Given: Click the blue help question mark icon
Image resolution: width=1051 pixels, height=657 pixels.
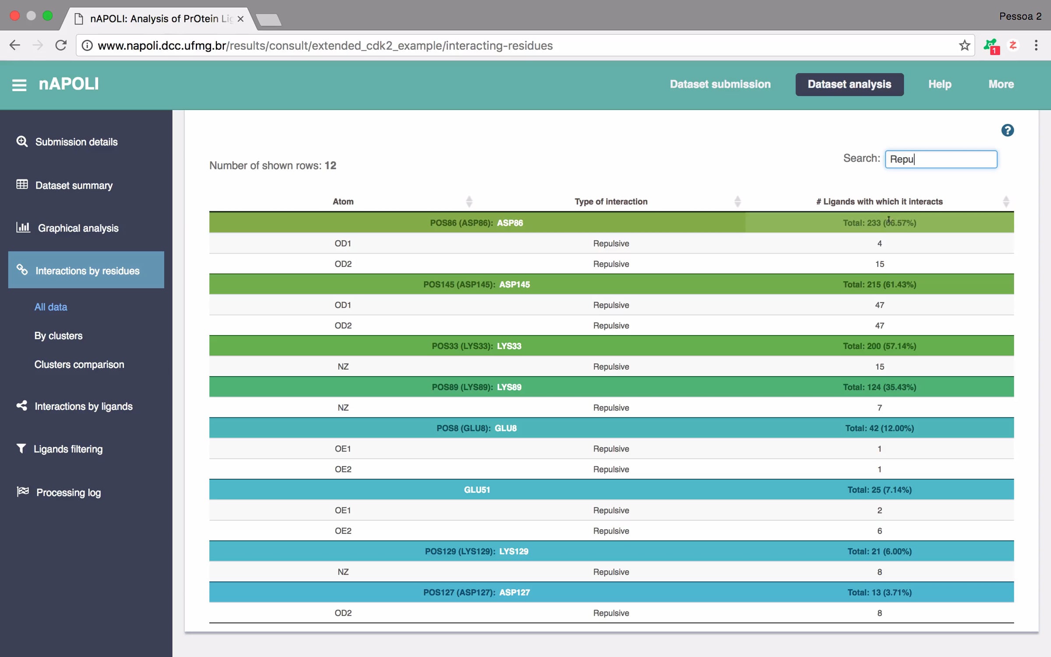Looking at the screenshot, I should [1007, 130].
